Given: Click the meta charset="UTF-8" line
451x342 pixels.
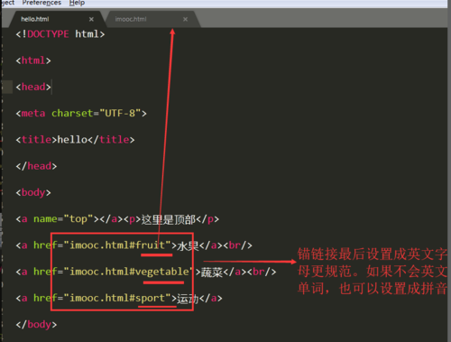Looking at the screenshot, I should 81,114.
